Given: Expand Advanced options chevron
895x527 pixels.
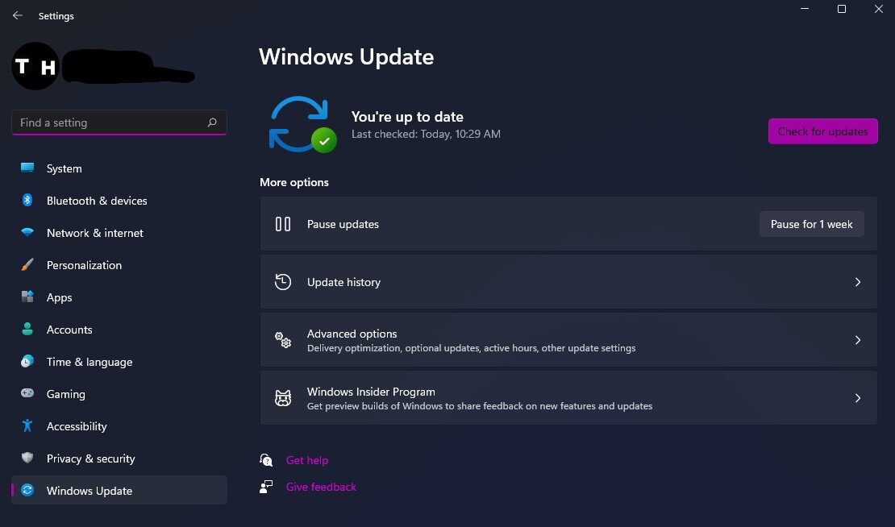Looking at the screenshot, I should [857, 340].
